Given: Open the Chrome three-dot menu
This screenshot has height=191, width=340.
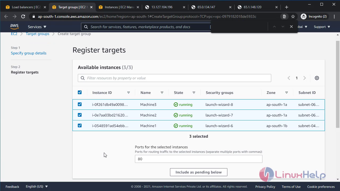Looking at the screenshot, I should point(334,16).
